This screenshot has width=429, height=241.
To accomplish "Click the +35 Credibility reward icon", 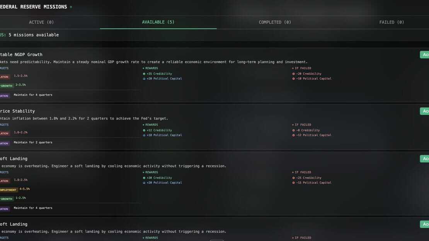I will pos(144,74).
